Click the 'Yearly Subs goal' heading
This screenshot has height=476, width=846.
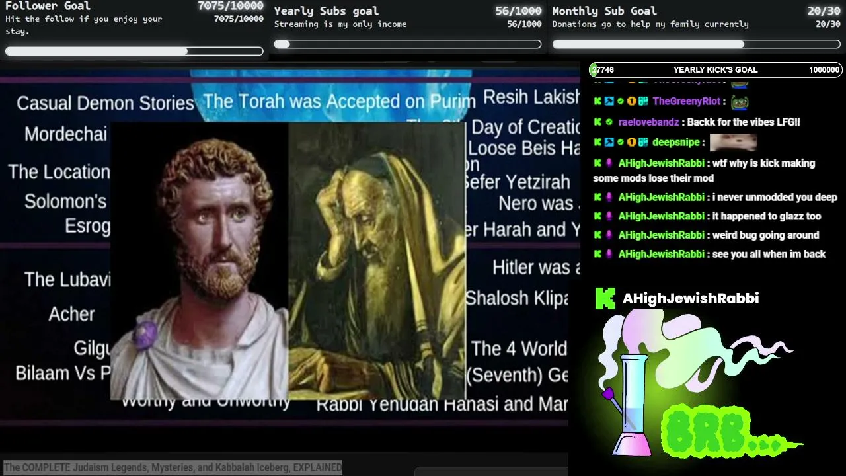(x=327, y=11)
